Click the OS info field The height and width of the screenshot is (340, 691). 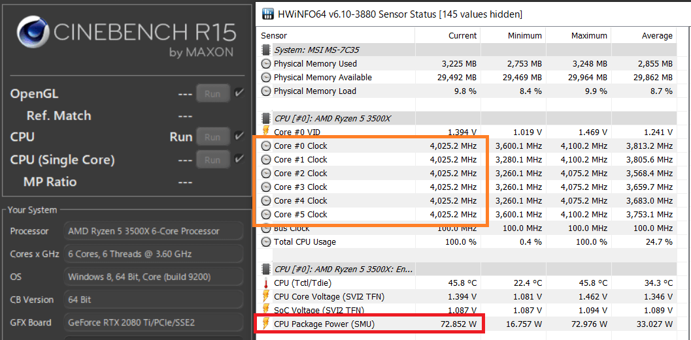154,277
